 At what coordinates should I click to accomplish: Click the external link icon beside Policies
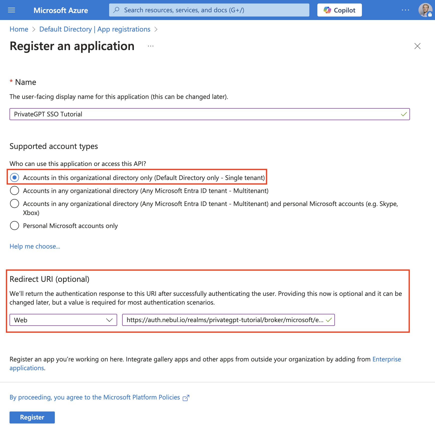click(186, 398)
